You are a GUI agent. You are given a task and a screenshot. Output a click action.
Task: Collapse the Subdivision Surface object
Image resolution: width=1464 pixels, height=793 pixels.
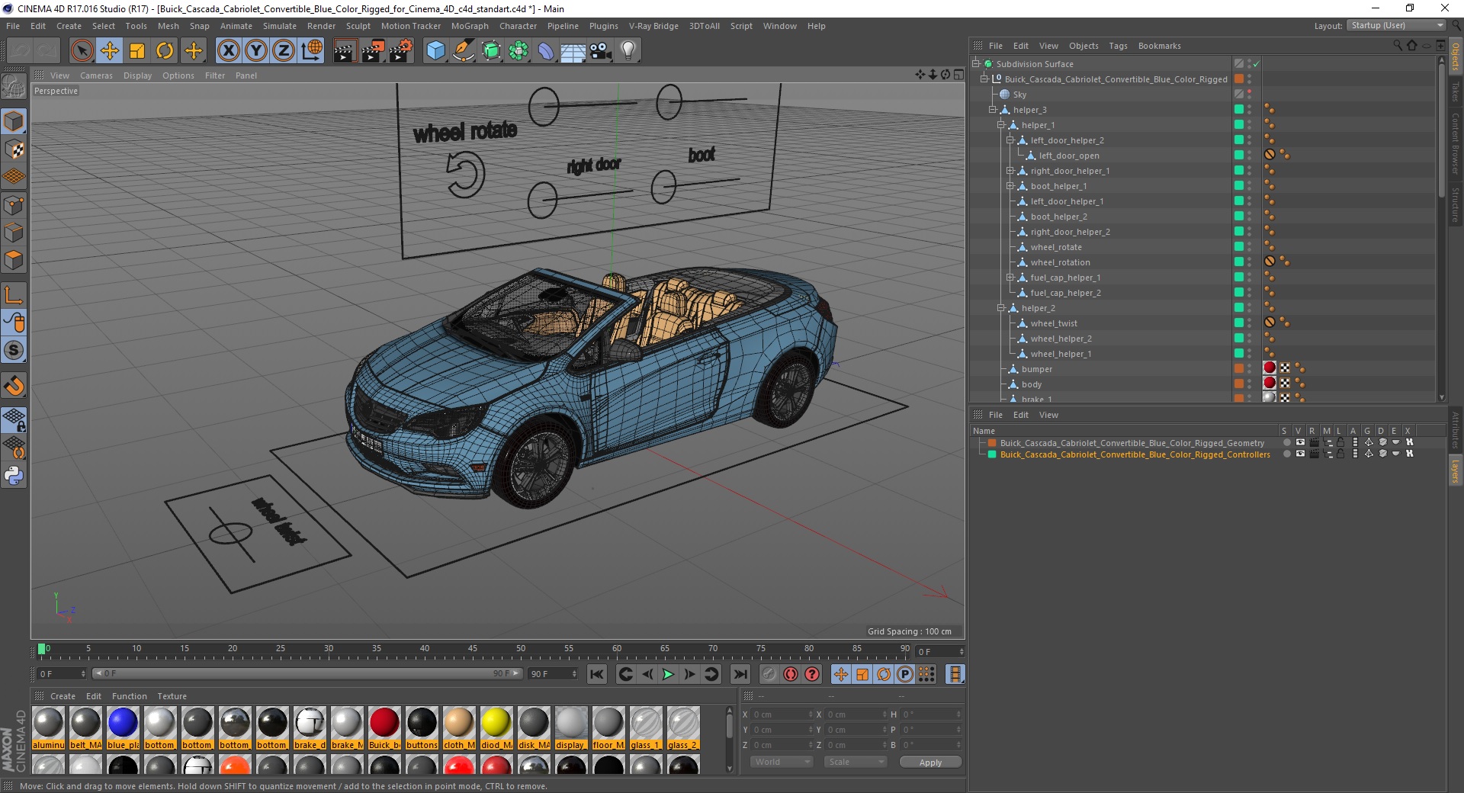tap(975, 63)
